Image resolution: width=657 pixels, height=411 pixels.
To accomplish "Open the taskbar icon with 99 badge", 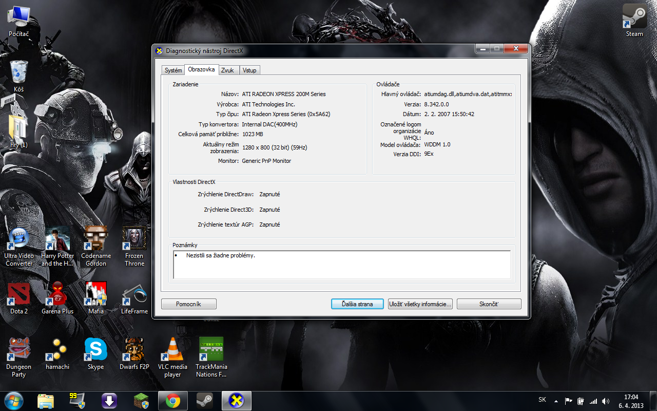I will 77,400.
